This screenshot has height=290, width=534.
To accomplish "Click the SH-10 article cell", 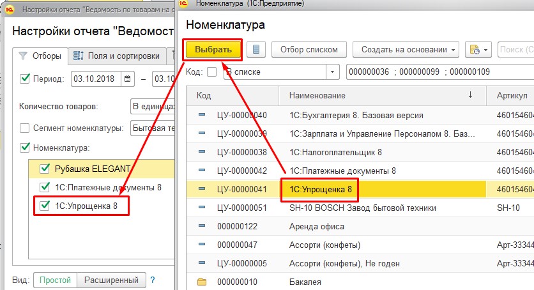I will tap(508, 208).
